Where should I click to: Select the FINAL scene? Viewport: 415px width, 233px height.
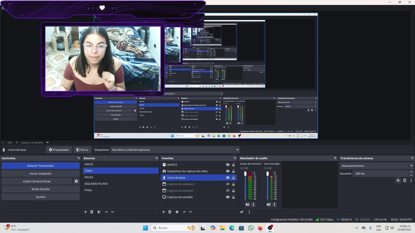(x=120, y=190)
